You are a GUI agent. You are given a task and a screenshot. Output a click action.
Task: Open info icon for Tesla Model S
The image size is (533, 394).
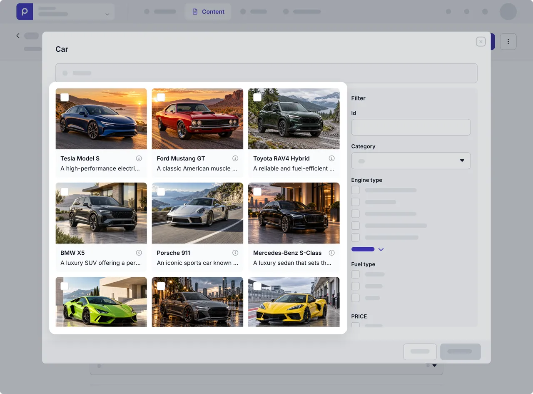pos(139,158)
